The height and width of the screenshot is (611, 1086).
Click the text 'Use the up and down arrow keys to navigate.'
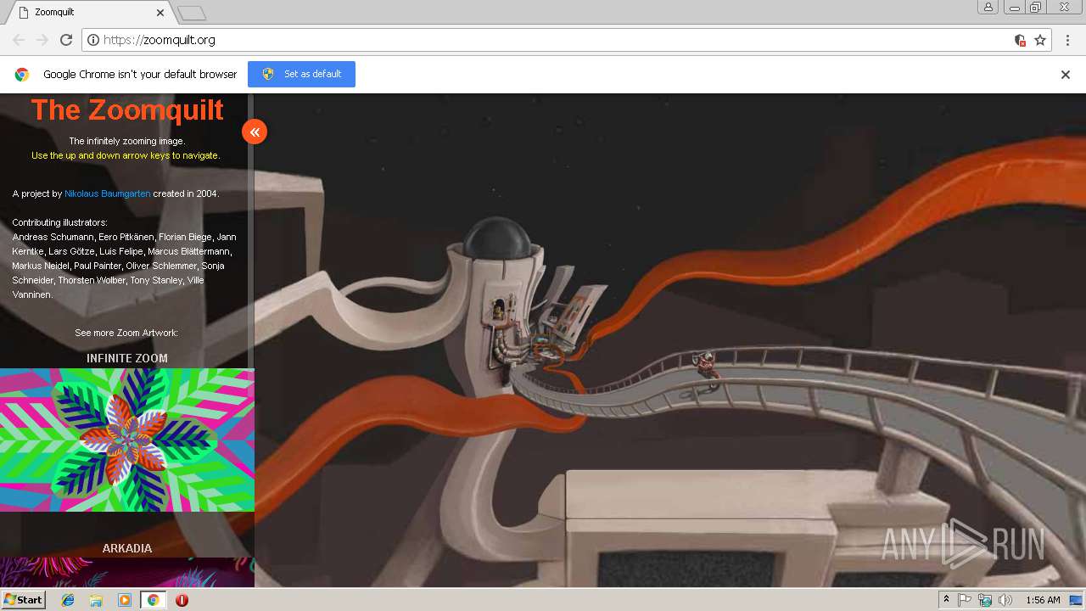click(x=126, y=155)
